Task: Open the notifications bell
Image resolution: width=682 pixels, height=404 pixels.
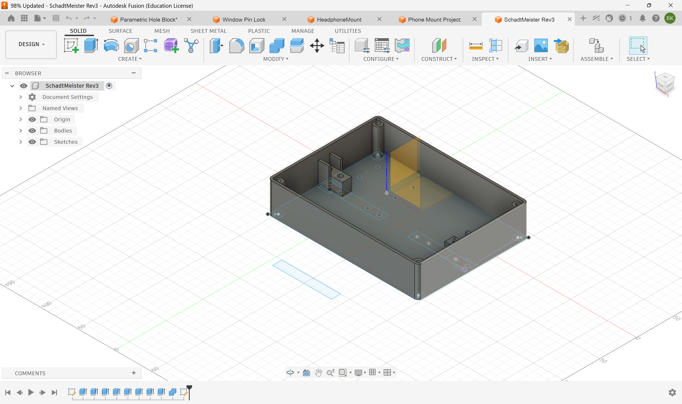Action: (642, 18)
